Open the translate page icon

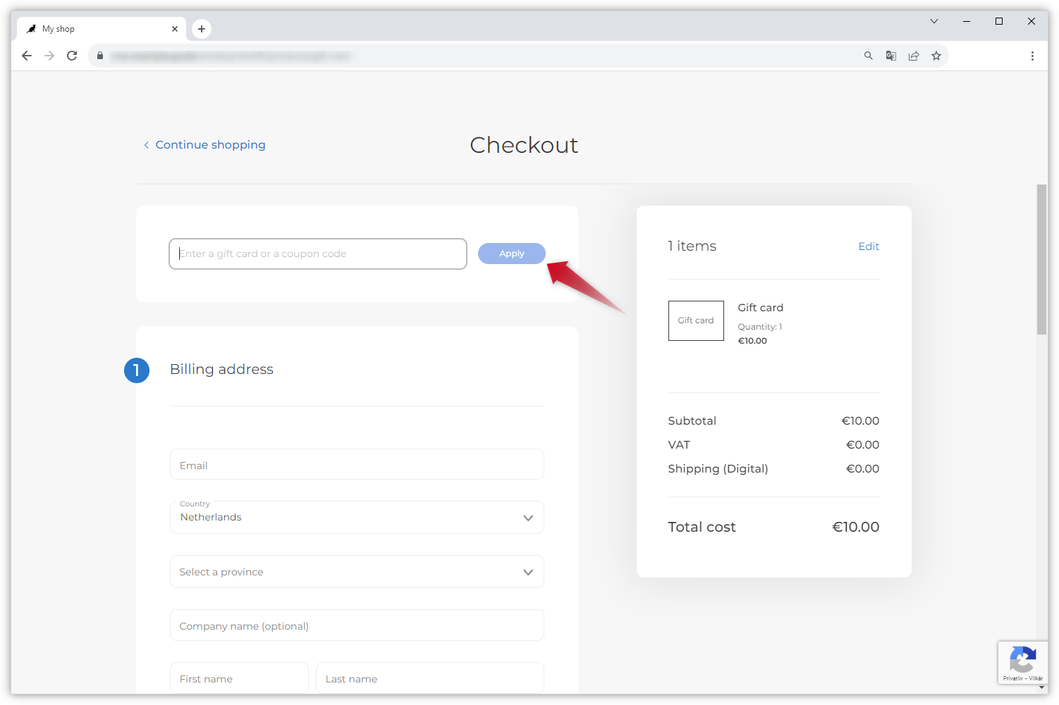(x=891, y=56)
